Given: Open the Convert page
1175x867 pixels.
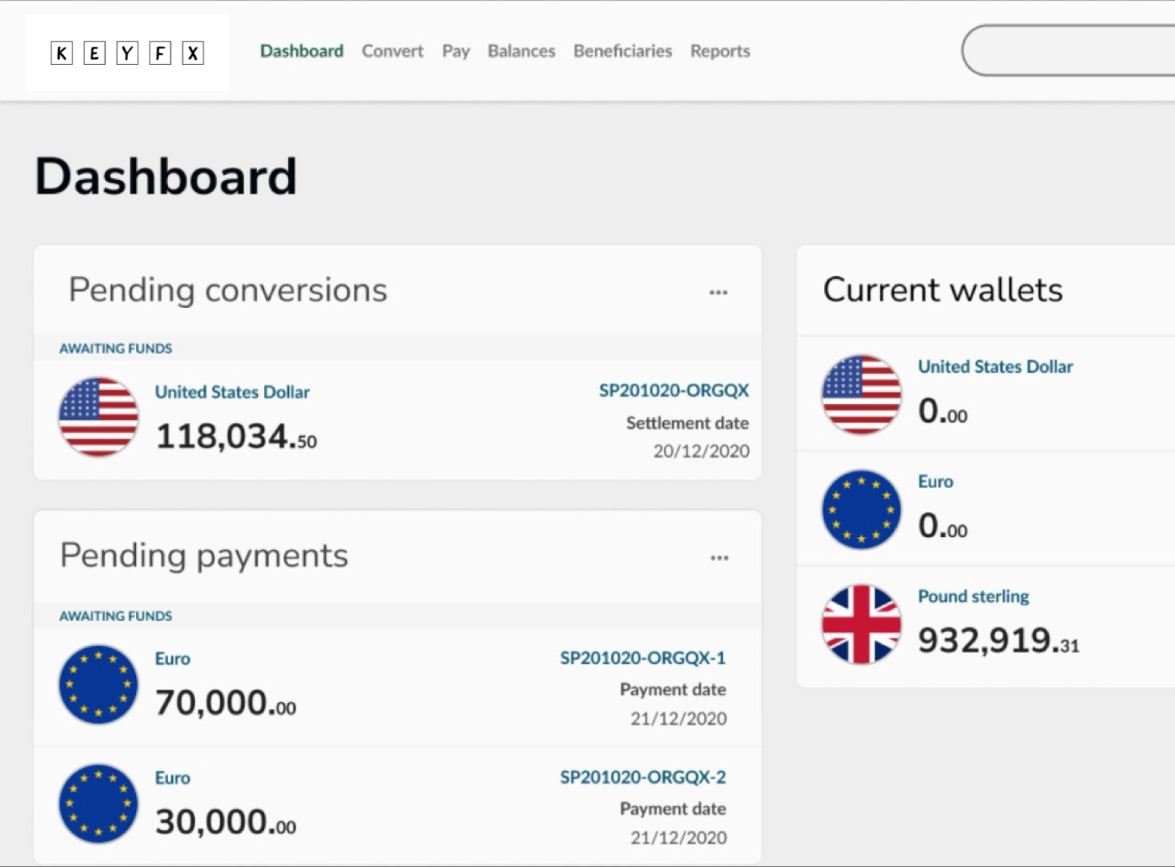Looking at the screenshot, I should 392,51.
